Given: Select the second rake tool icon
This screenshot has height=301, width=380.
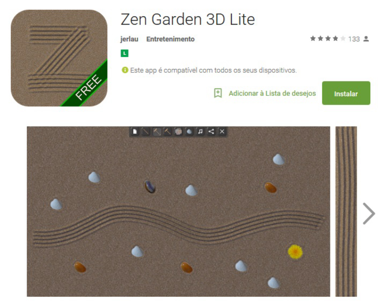Looking at the screenshot, I should point(167,131).
